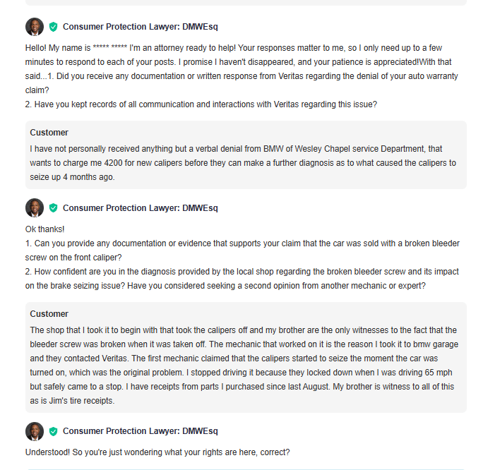Click question "How confident are you in the diagnosis"
Viewport: 495px width, 470px height.
241,279
